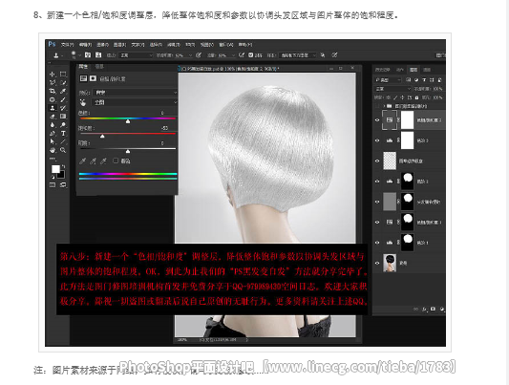This screenshot has width=509, height=385.
Task: Select the Dodge tool
Action: coord(63,125)
